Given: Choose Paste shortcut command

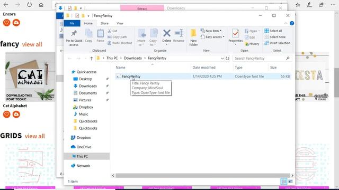Looking at the screenshot, I should click(120, 43).
